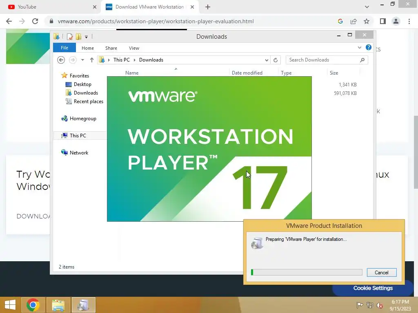Screen dimensions: 418x313
Task: Open Explorer Help icon
Action: 369,47
